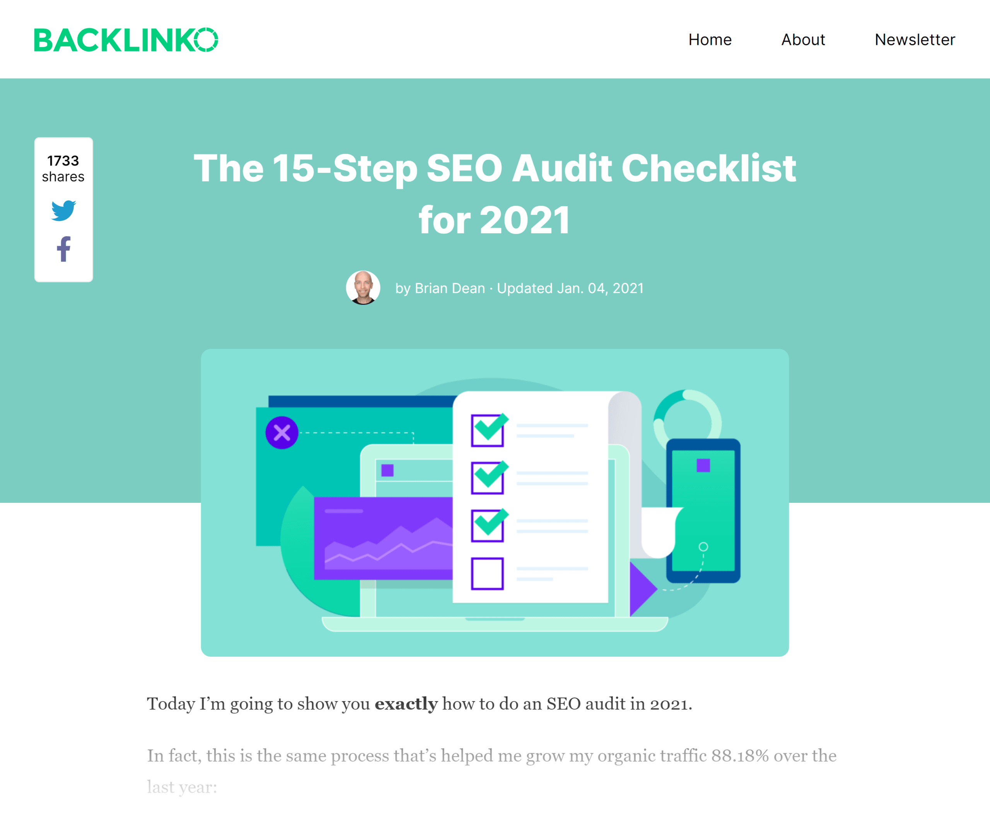Click the second checked checkbox in illustration
The width and height of the screenshot is (990, 823).
pyautogui.click(x=488, y=478)
